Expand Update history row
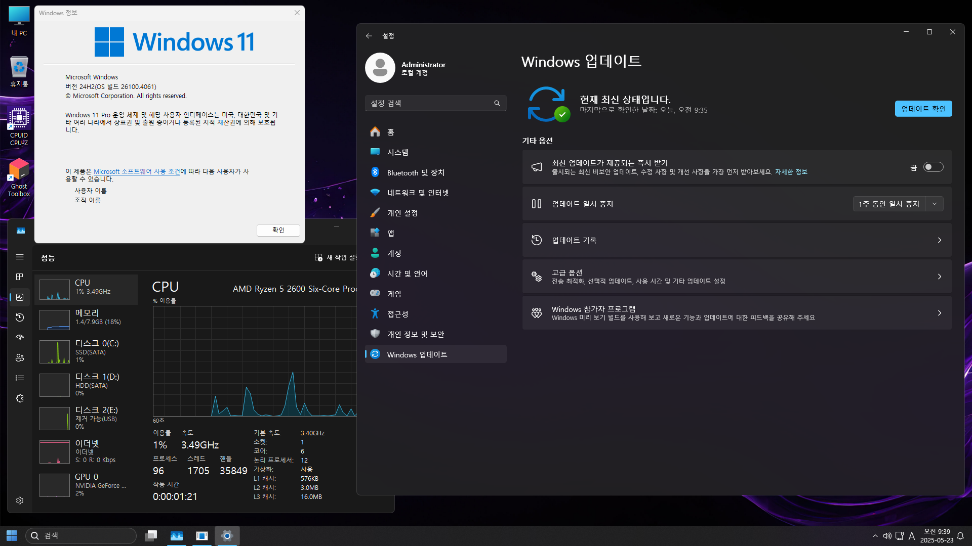Screen dimensions: 972x546 point(737,240)
